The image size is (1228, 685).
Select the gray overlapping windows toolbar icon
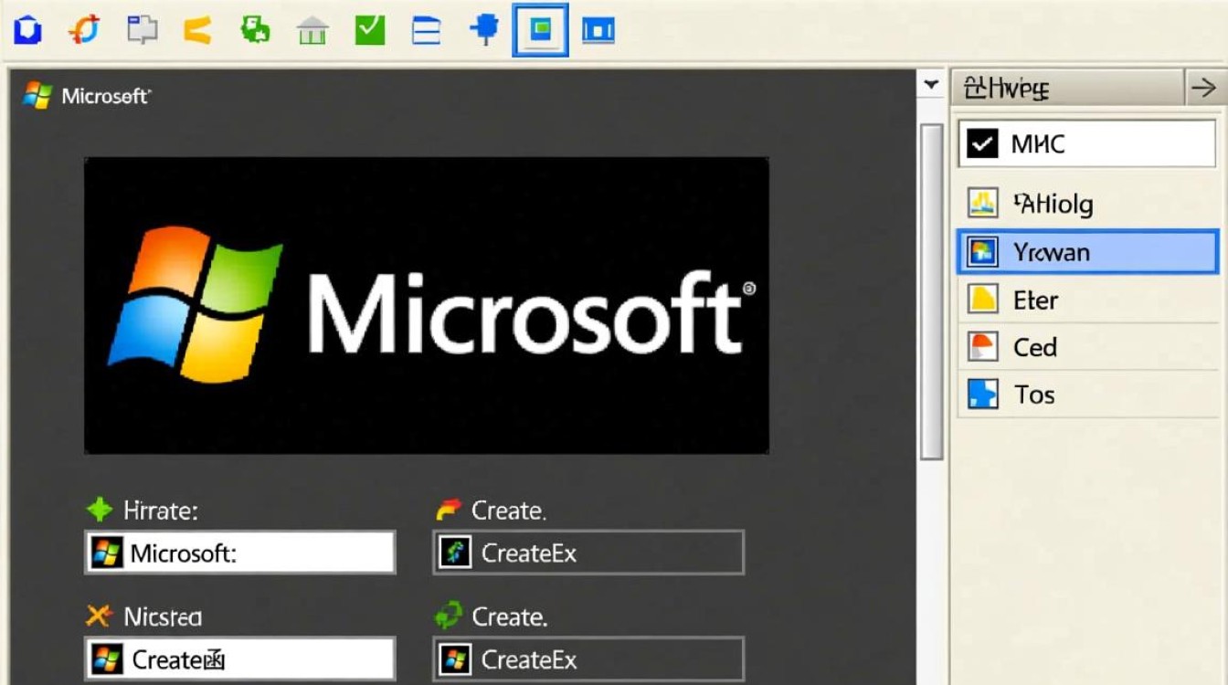(x=142, y=31)
